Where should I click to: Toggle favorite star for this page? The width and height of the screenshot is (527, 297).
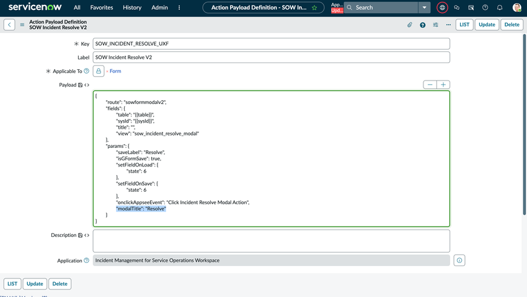point(314,7)
